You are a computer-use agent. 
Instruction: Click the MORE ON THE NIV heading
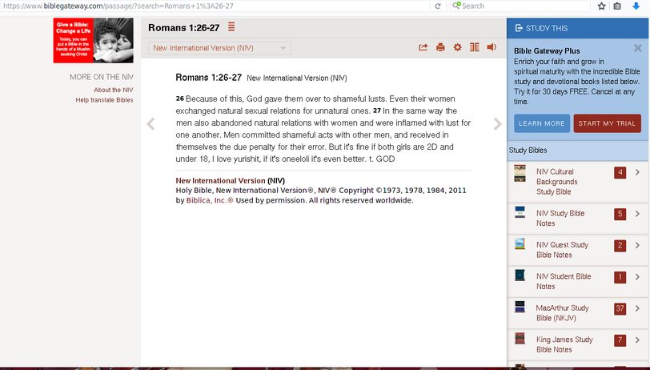(x=102, y=77)
